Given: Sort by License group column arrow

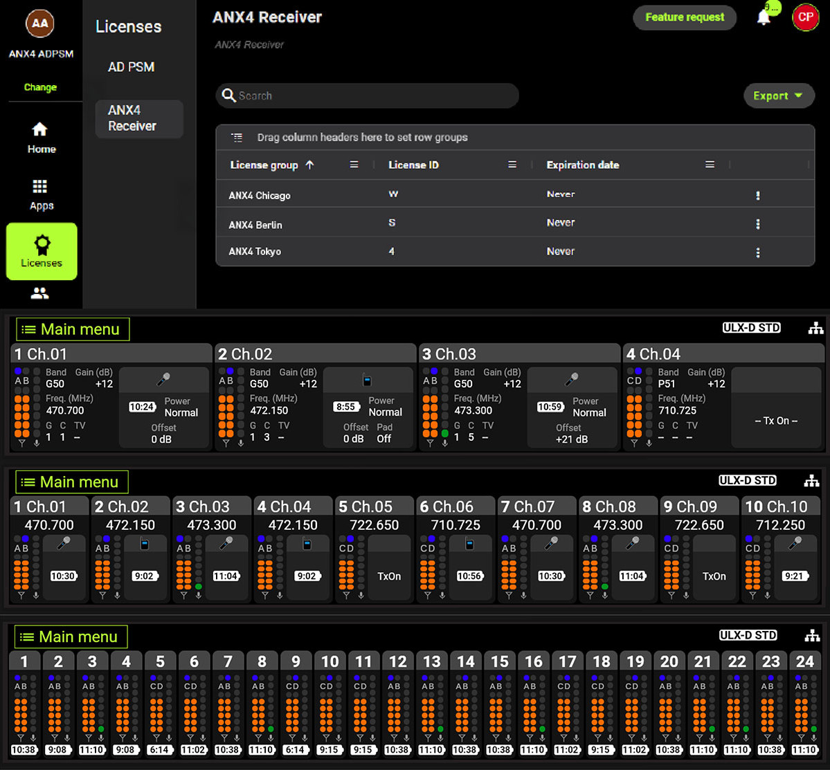Looking at the screenshot, I should coord(309,165).
